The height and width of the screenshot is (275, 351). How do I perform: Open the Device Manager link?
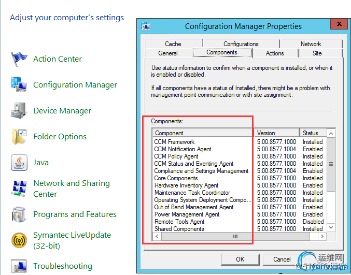click(62, 111)
